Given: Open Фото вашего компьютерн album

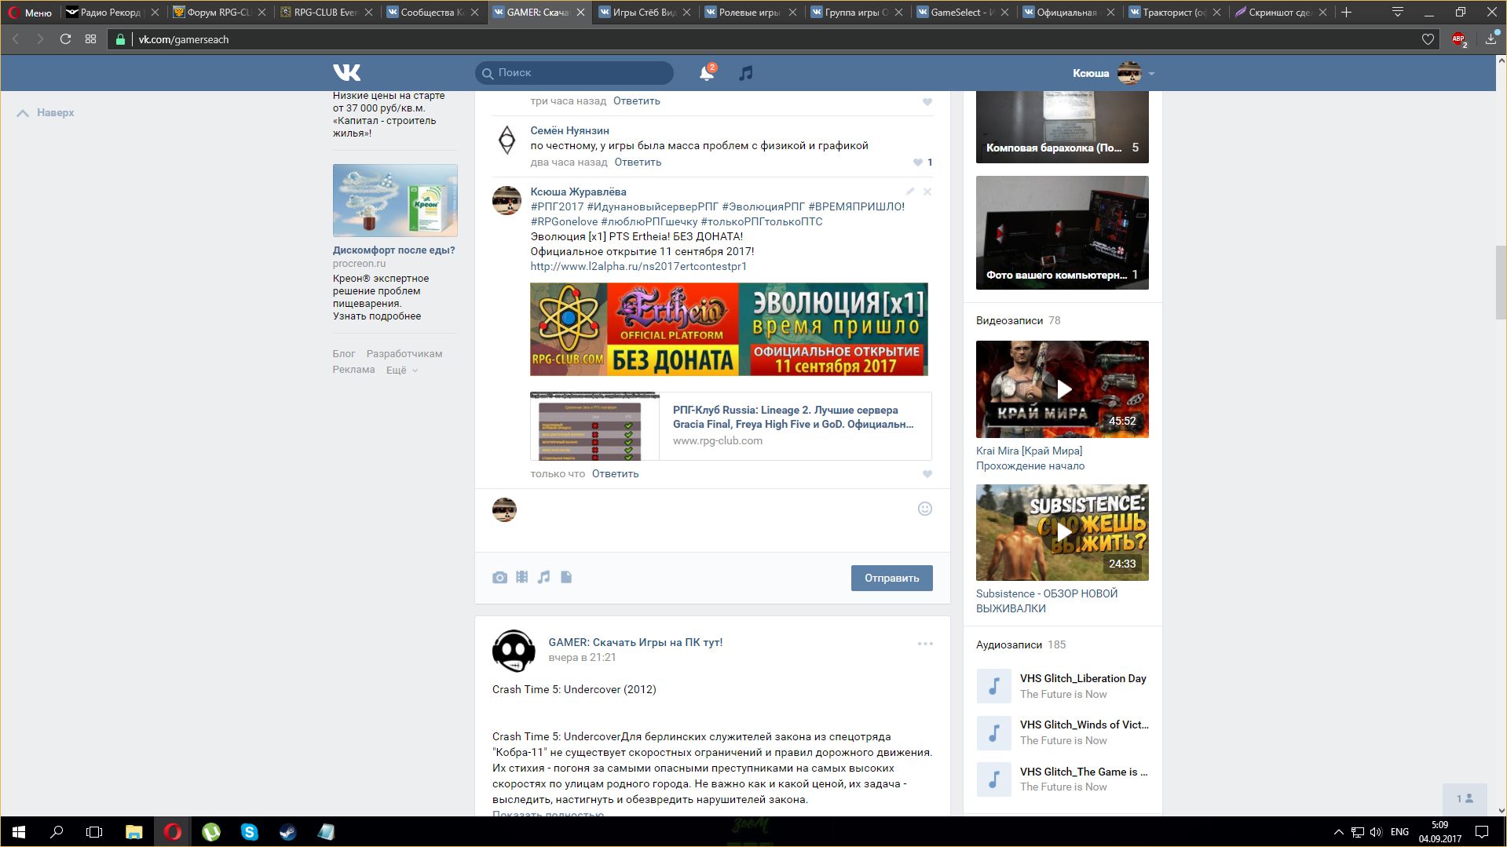Looking at the screenshot, I should pos(1062,232).
